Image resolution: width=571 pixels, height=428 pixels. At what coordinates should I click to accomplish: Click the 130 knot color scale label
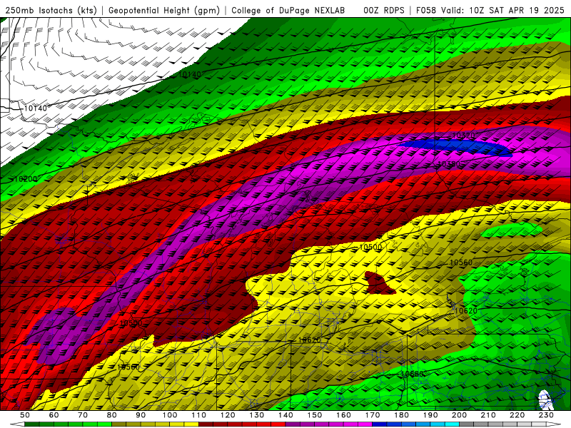click(x=257, y=415)
